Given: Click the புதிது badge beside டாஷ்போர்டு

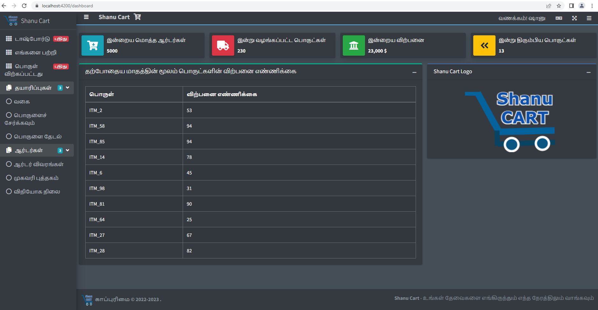Looking at the screenshot, I should 61,39.
